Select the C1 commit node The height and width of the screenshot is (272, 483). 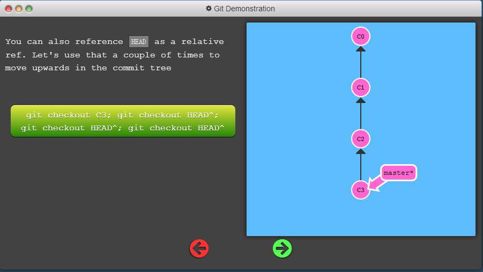coord(360,87)
